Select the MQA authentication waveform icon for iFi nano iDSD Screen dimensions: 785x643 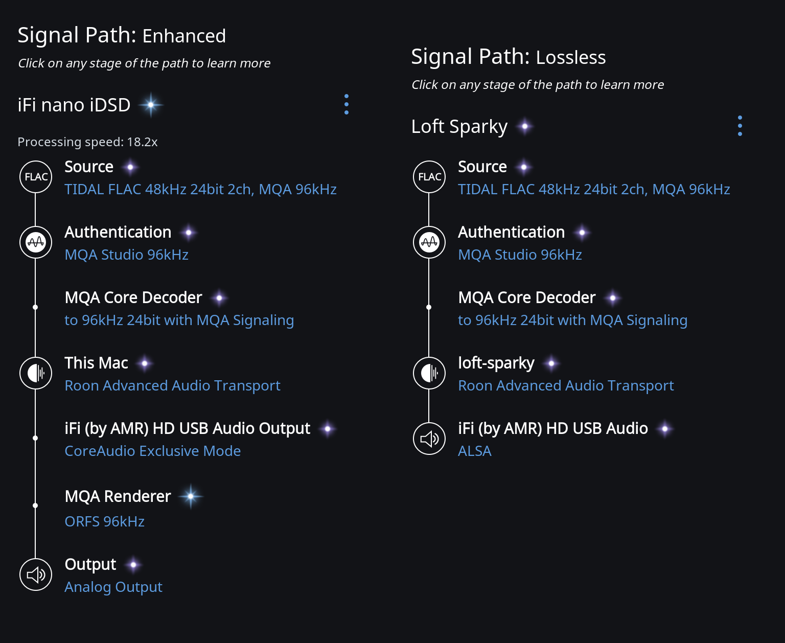tap(36, 242)
